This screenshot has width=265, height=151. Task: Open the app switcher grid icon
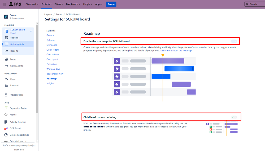[5, 4]
